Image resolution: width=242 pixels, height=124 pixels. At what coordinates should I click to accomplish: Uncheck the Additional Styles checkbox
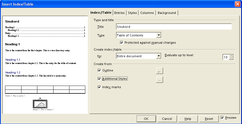click(x=99, y=79)
